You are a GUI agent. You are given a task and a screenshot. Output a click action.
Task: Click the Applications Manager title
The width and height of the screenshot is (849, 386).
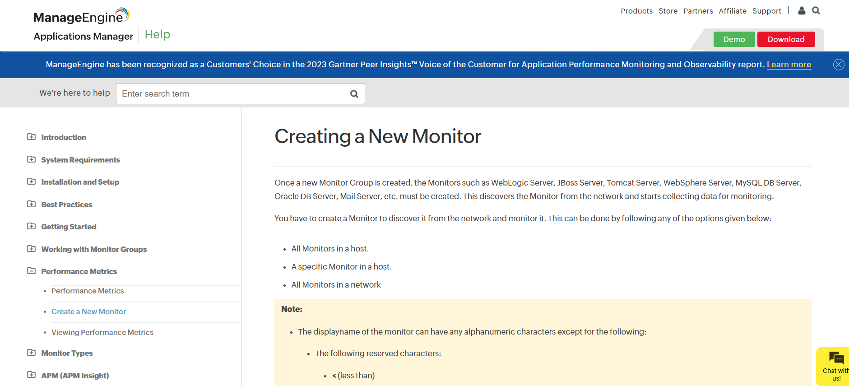[84, 36]
